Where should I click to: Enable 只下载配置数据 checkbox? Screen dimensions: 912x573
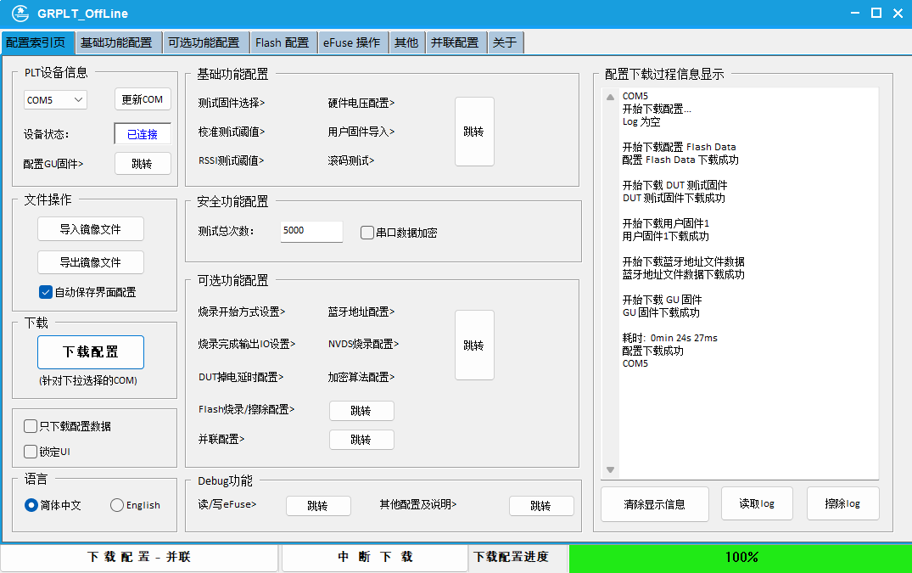pyautogui.click(x=31, y=426)
